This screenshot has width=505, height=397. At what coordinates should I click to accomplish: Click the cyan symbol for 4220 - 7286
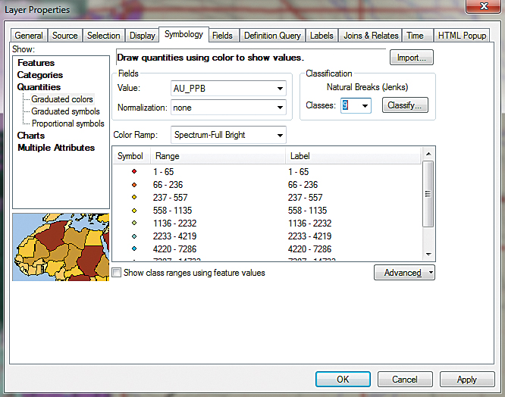[x=134, y=249]
